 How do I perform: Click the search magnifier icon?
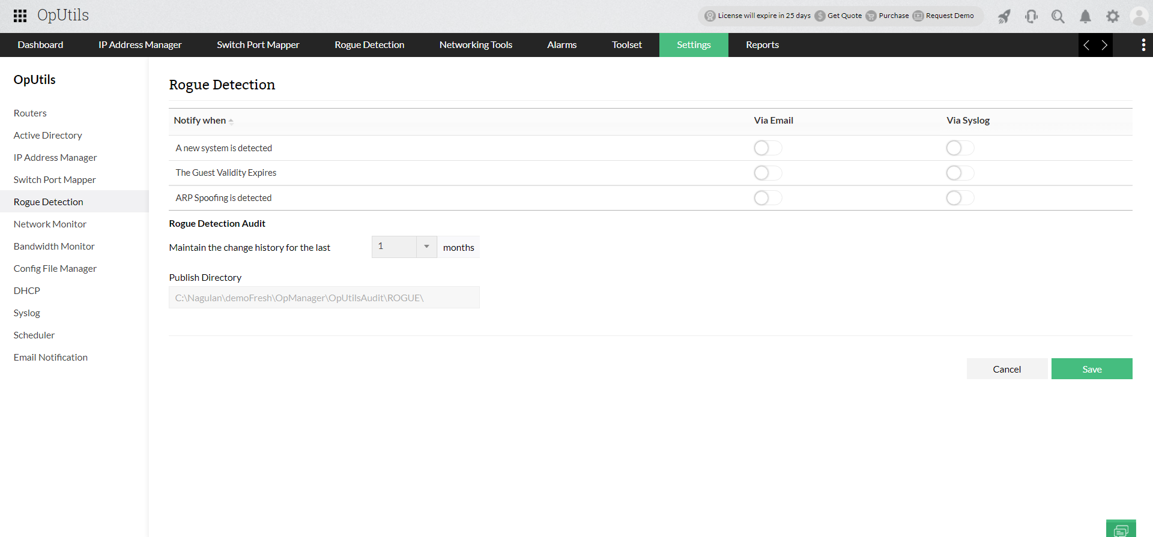tap(1058, 16)
